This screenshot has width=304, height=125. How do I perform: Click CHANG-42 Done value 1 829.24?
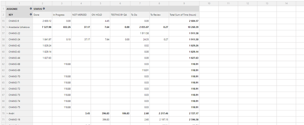pos(47,46)
